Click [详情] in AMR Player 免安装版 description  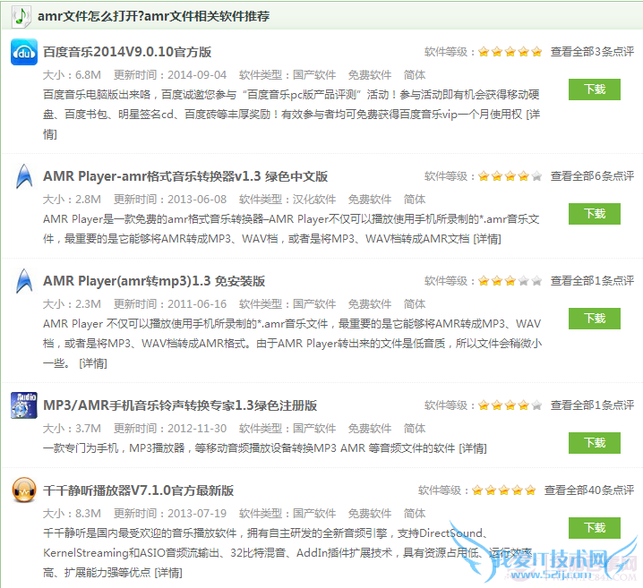point(93,363)
